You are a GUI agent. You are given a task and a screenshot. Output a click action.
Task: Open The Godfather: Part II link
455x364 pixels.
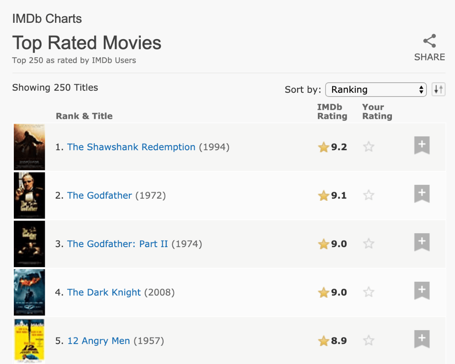pyautogui.click(x=118, y=244)
